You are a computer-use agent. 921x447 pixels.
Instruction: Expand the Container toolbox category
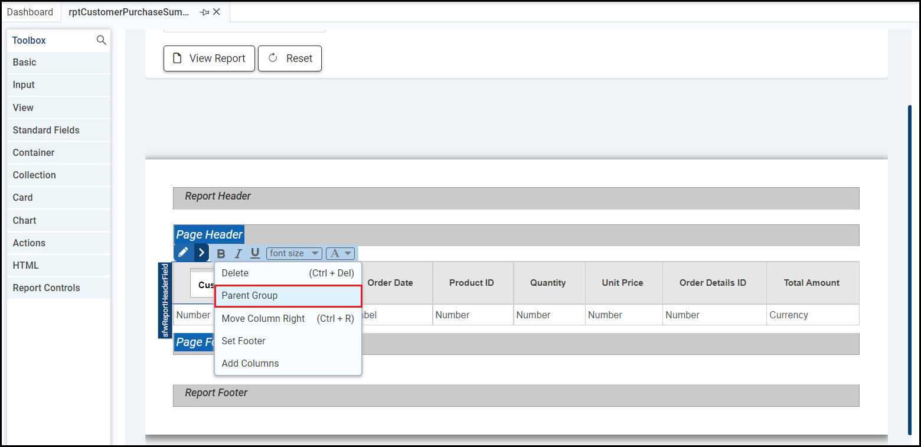(x=58, y=152)
